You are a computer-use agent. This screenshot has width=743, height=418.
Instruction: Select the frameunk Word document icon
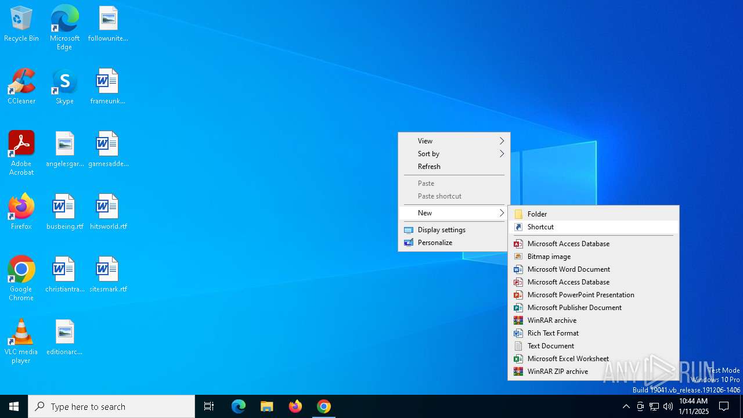[x=108, y=87]
